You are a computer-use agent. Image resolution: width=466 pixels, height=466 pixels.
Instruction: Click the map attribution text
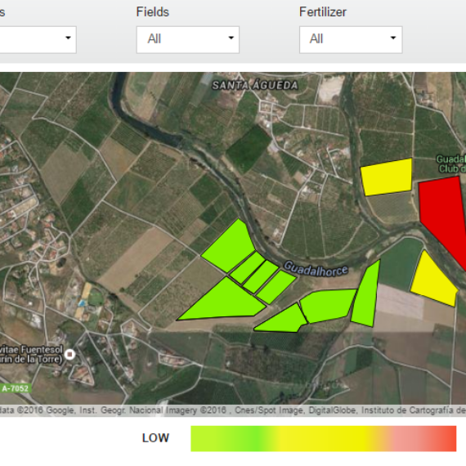coord(233,410)
